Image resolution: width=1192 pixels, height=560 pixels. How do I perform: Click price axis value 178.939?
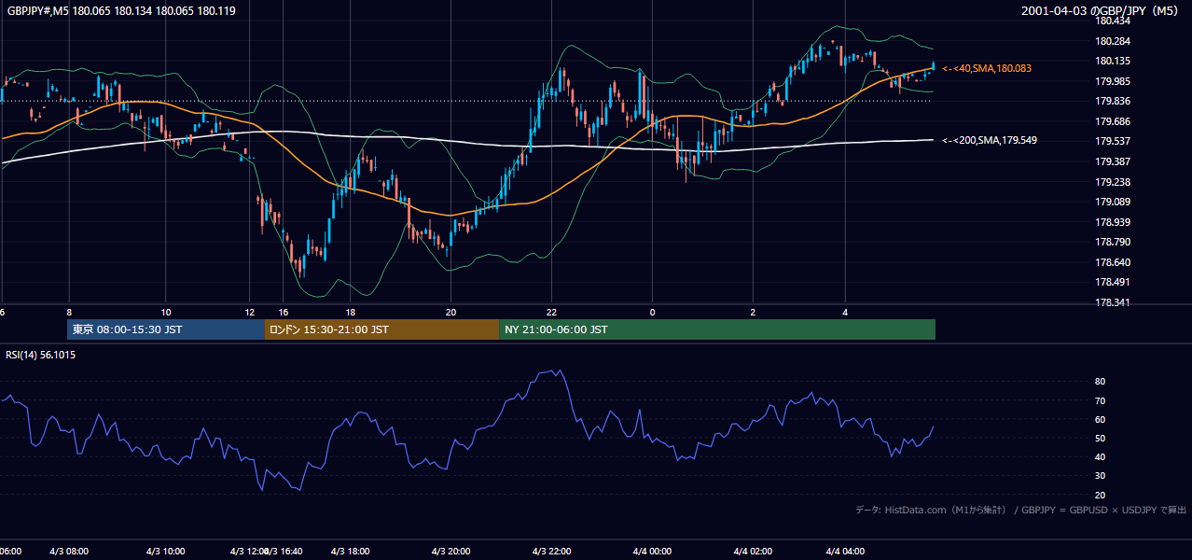click(x=1114, y=222)
